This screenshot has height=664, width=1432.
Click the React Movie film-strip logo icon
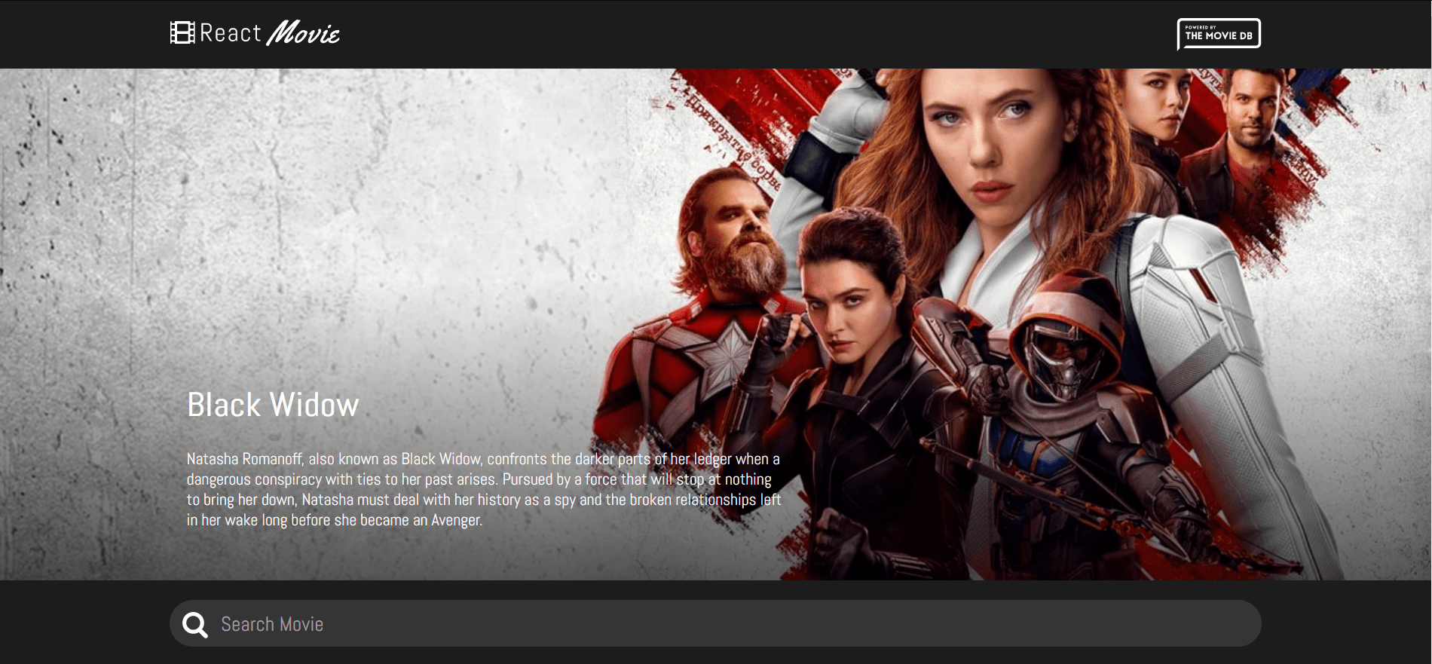click(x=182, y=33)
